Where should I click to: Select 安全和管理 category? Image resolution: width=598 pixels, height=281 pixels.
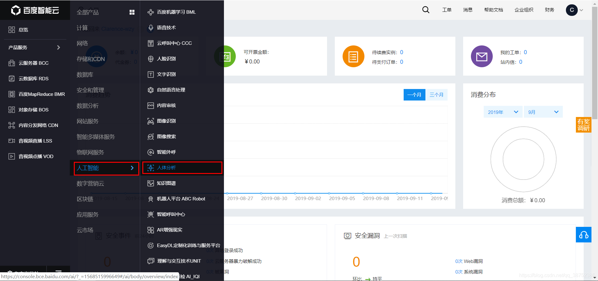pyautogui.click(x=90, y=90)
